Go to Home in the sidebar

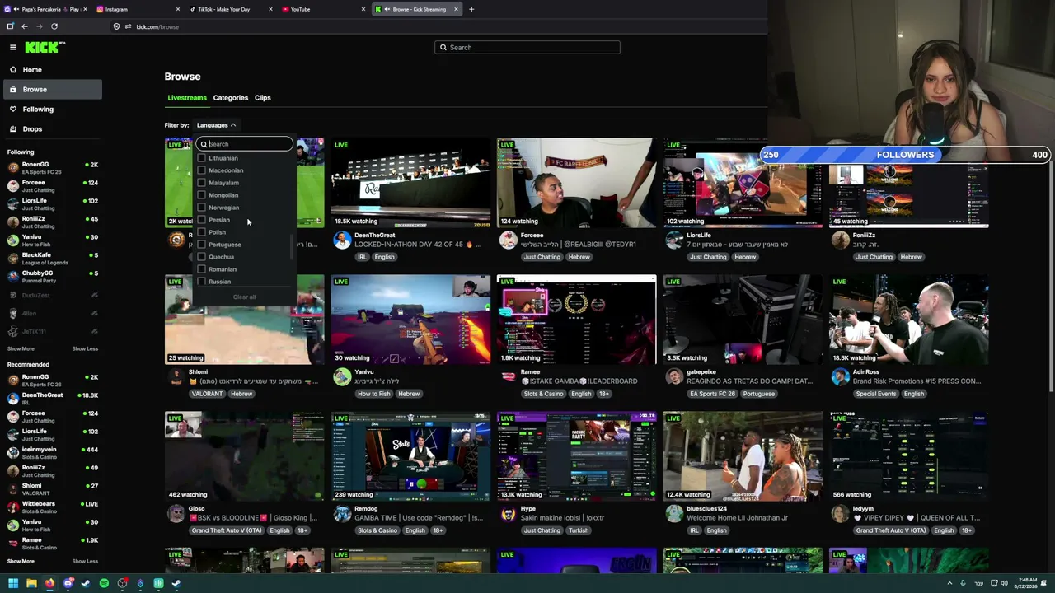53,69
